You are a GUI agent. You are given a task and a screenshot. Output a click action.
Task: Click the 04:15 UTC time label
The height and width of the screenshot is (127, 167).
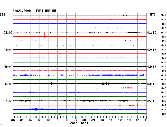[152, 84]
